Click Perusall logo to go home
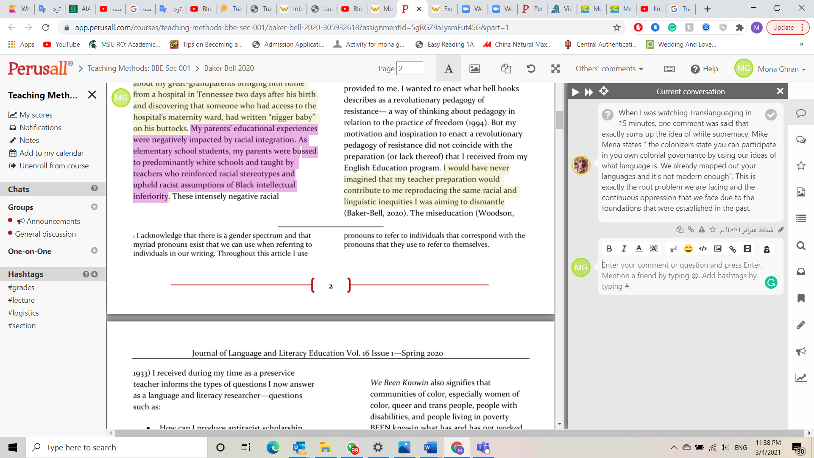This screenshot has width=814, height=458. [x=40, y=68]
